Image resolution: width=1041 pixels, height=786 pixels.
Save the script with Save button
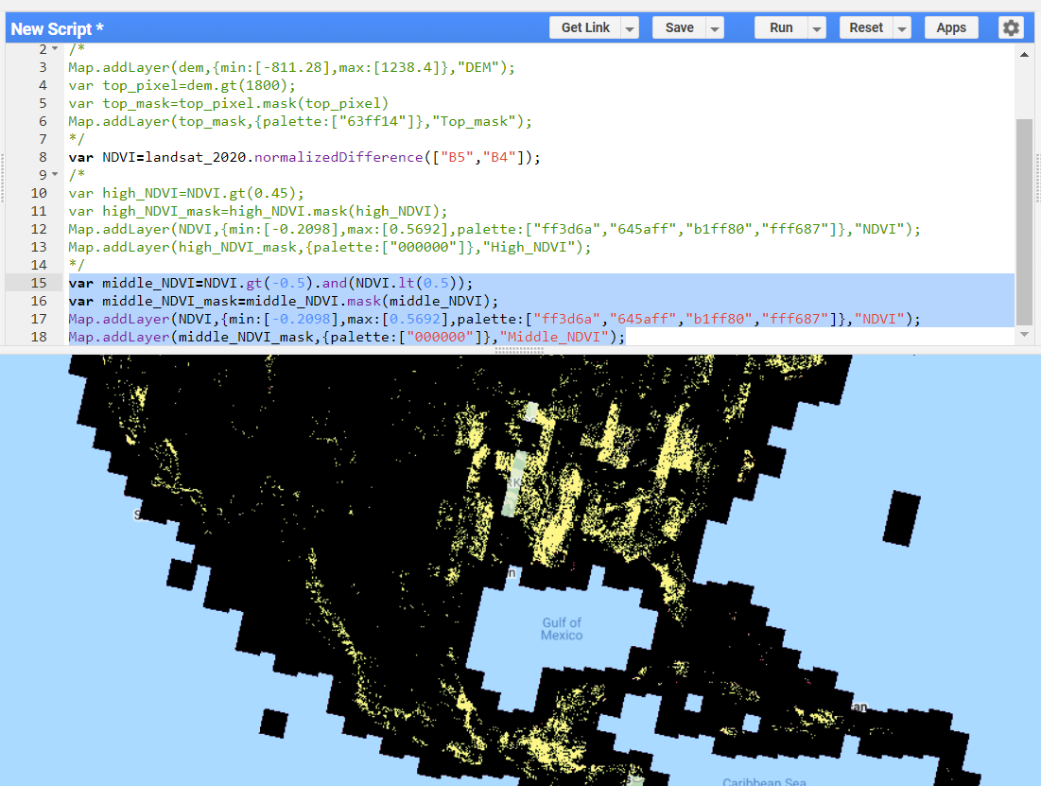coord(679,28)
